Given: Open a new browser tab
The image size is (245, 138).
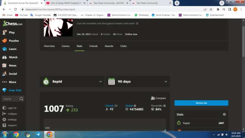Looking at the screenshot, I should point(177,3).
